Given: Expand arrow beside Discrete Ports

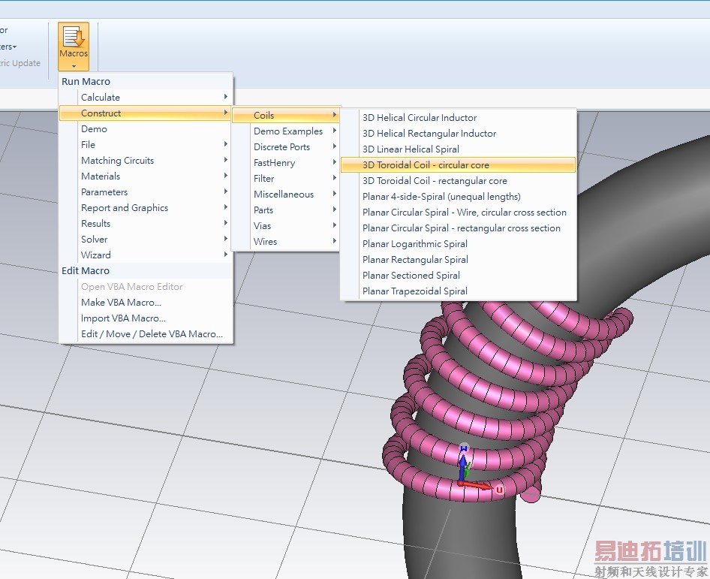Looking at the screenshot, I should point(334,146).
